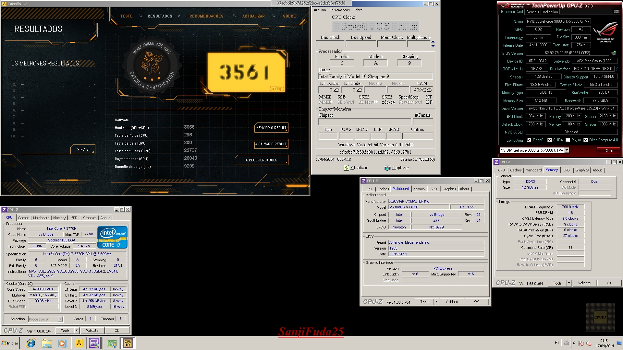
Task: Click the CPU-Z Memory window title icon
Action: click(x=496, y=162)
